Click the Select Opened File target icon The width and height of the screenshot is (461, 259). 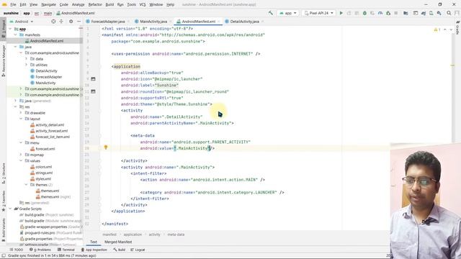tap(53, 22)
